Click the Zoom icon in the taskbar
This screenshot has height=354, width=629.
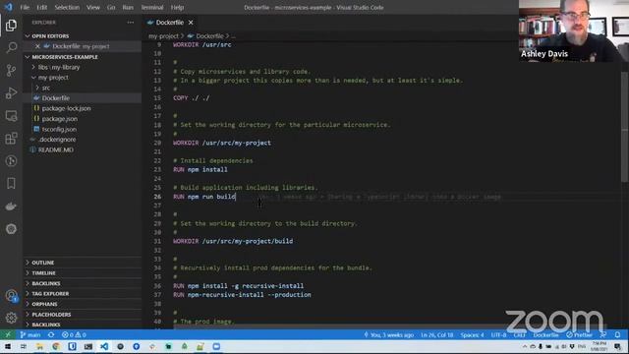(216, 347)
